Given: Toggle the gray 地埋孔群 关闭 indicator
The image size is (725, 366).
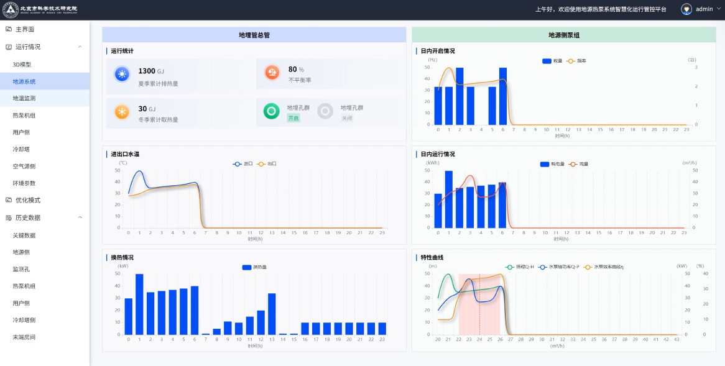Looking at the screenshot, I should pyautogui.click(x=325, y=111).
